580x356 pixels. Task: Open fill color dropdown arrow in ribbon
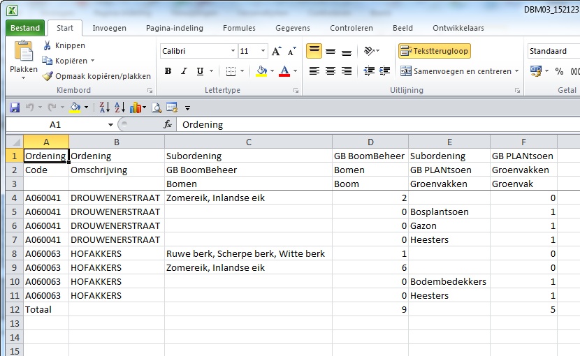(x=272, y=71)
